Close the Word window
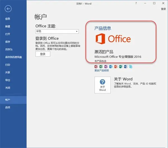Image resolution: width=168 pixels, height=148 pixels. [x=163, y=3]
